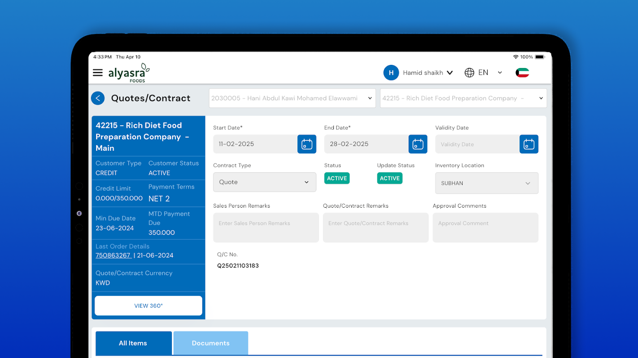Click the Payment Terms NET 2 value
The image size is (638, 358).
click(x=159, y=199)
